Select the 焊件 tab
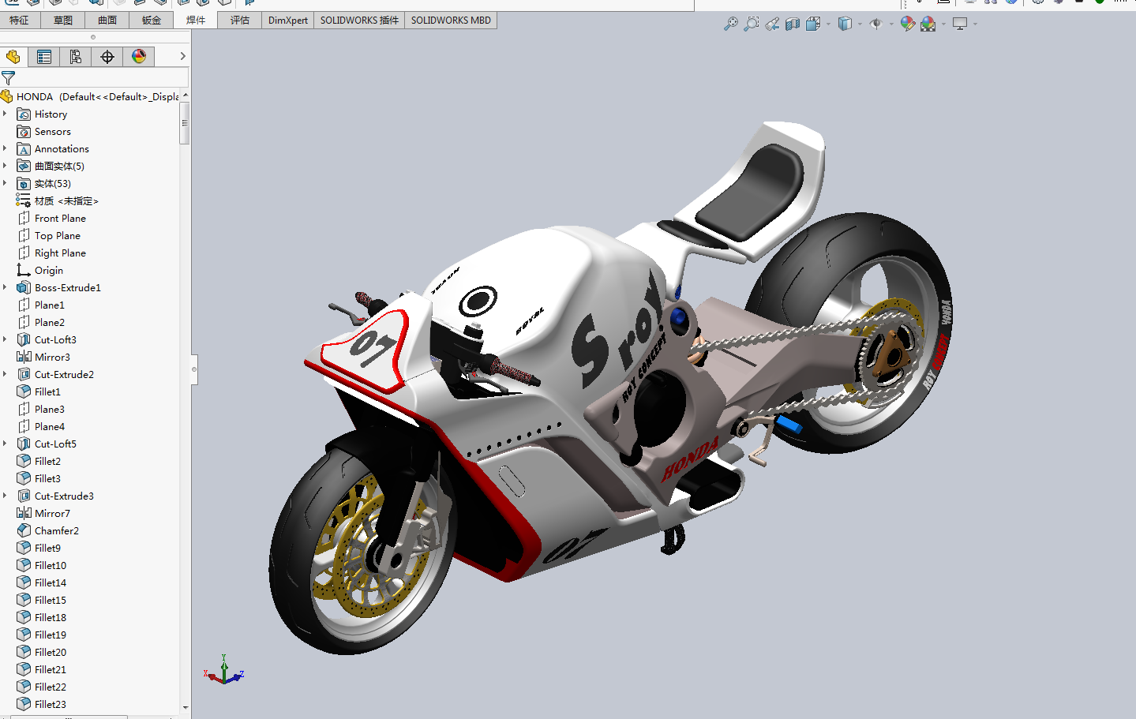Viewport: 1136px width, 719px height. tap(196, 21)
